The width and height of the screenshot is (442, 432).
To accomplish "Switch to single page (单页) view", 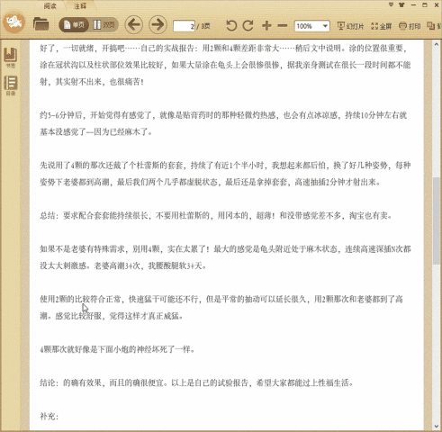I will pos(74,25).
